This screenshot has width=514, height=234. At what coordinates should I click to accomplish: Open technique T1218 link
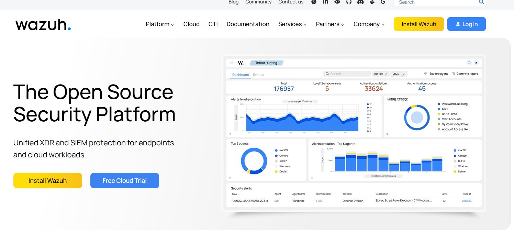[x=319, y=201]
